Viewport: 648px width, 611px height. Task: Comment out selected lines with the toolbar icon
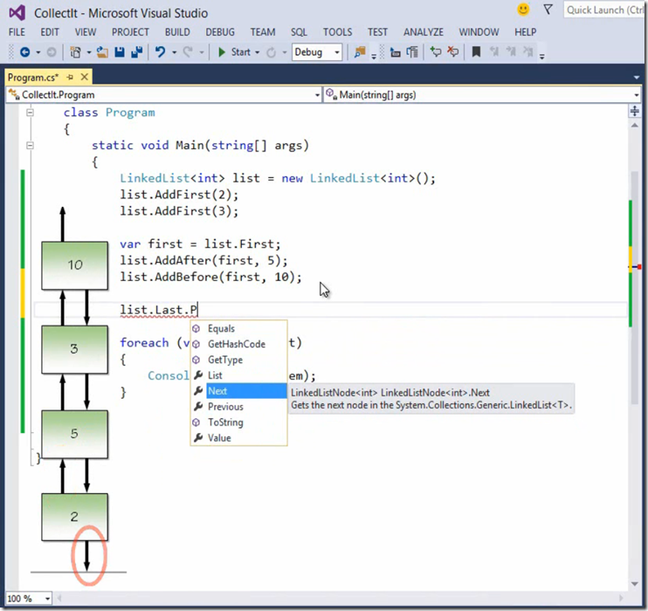436,52
